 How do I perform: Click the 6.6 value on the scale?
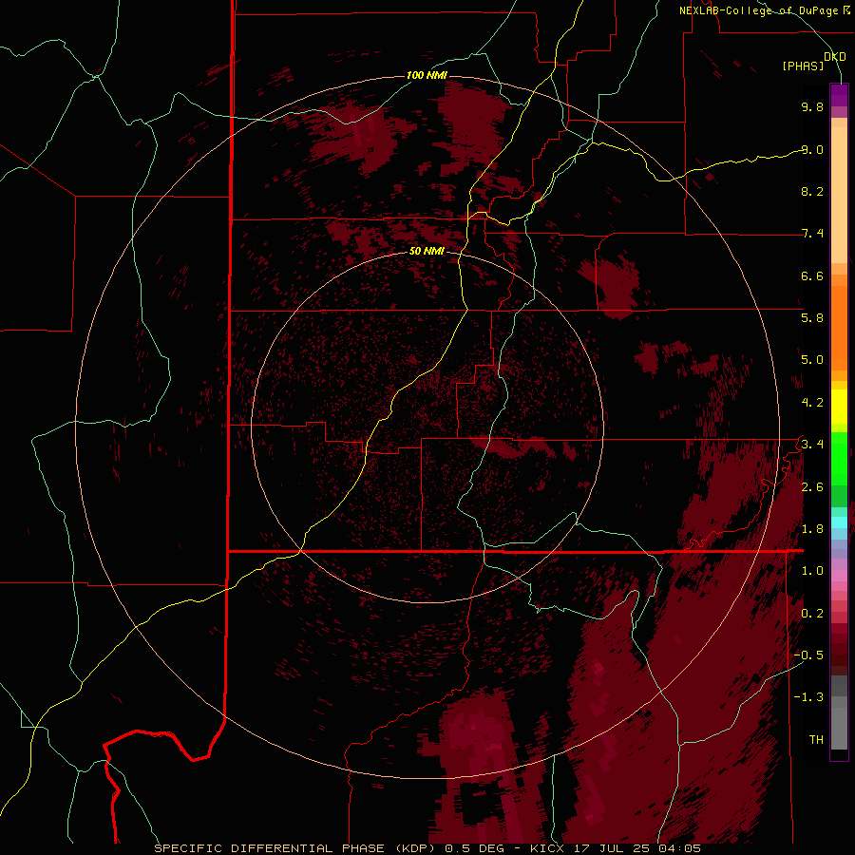[812, 275]
